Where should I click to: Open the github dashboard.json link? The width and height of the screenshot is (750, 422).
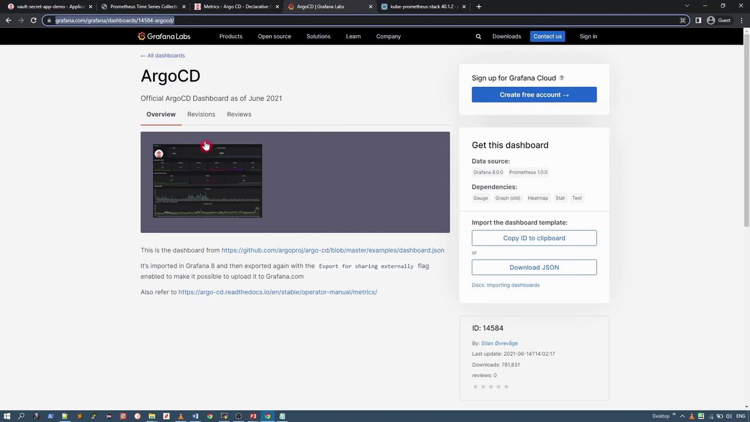333,250
